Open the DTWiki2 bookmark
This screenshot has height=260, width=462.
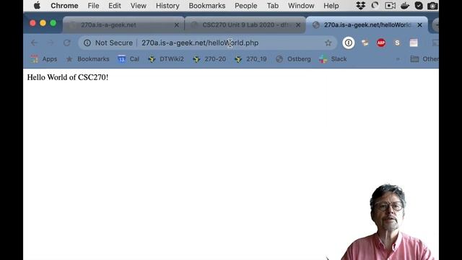[166, 59]
